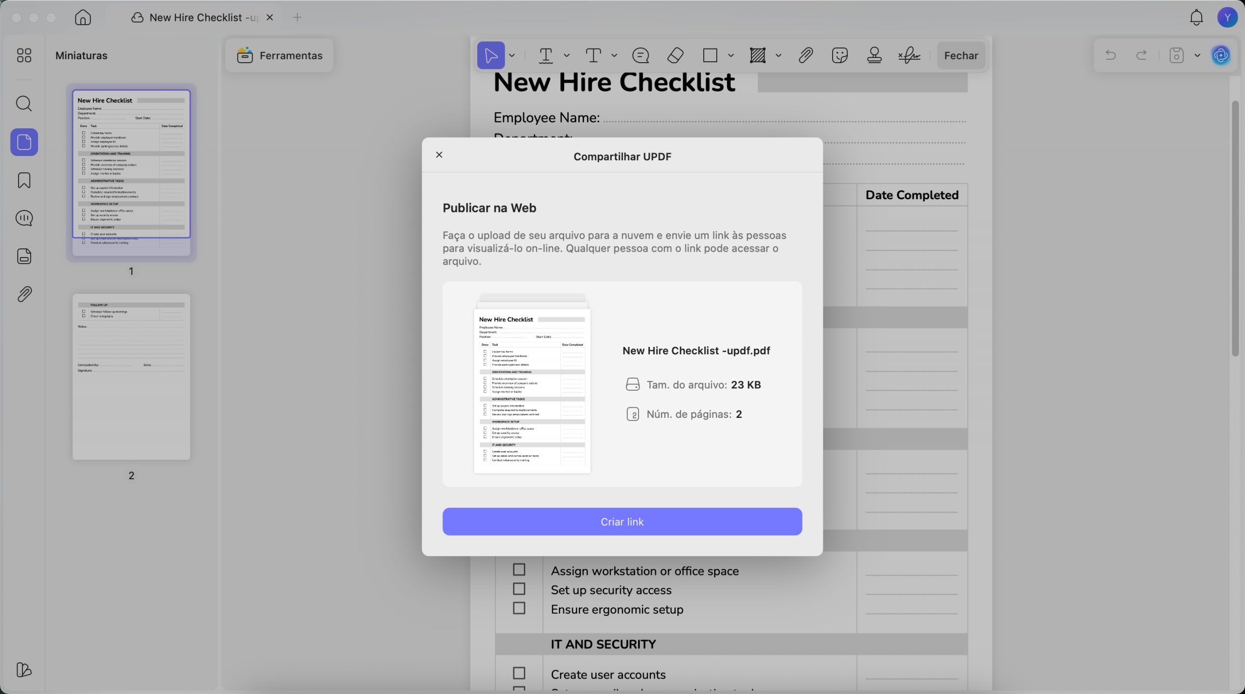Click the Criar link button
1245x694 pixels.
pos(622,521)
